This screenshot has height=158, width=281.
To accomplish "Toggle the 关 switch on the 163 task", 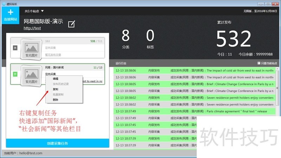I will 15,48.
